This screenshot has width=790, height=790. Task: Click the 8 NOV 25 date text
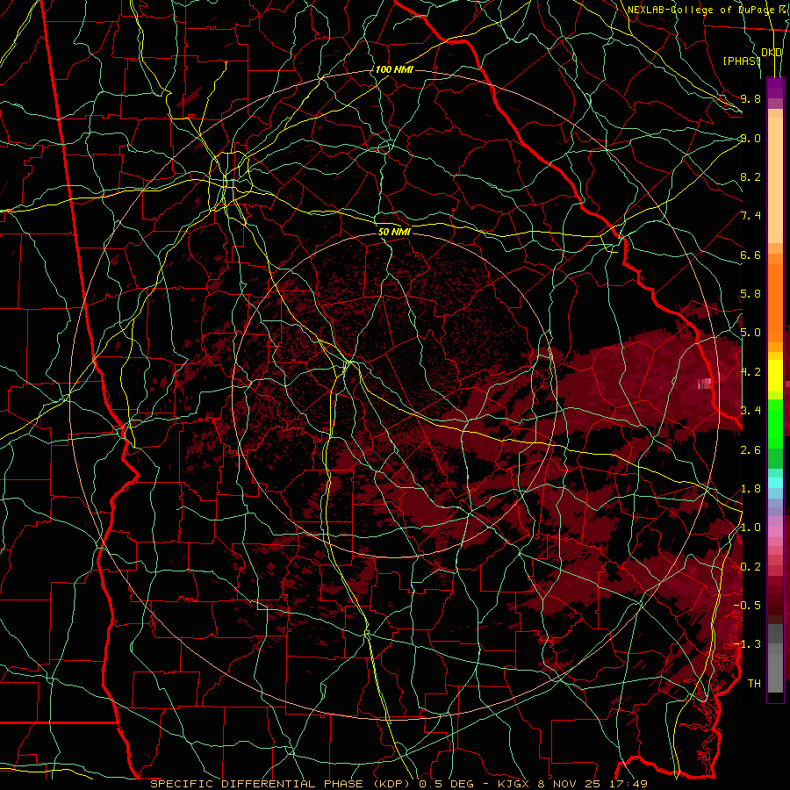[570, 784]
